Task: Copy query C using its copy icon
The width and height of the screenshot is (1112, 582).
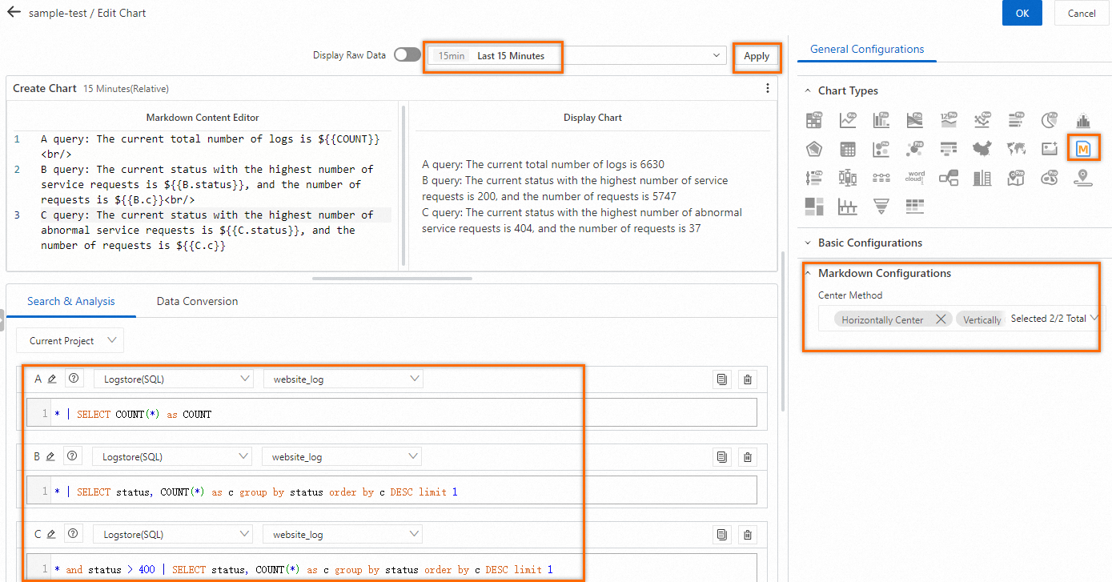Action: (x=722, y=535)
